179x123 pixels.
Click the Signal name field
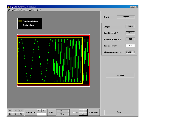126,17
